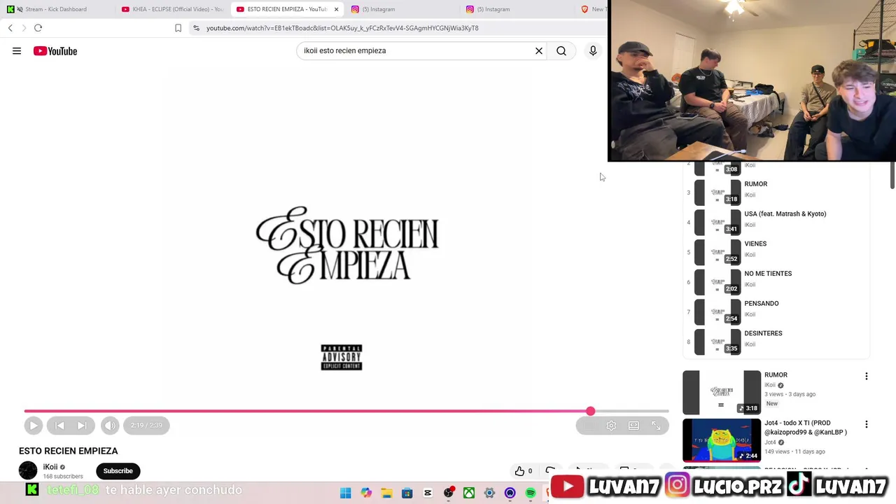Clear the search box text
Viewport: 896px width, 504px height.
pos(539,51)
